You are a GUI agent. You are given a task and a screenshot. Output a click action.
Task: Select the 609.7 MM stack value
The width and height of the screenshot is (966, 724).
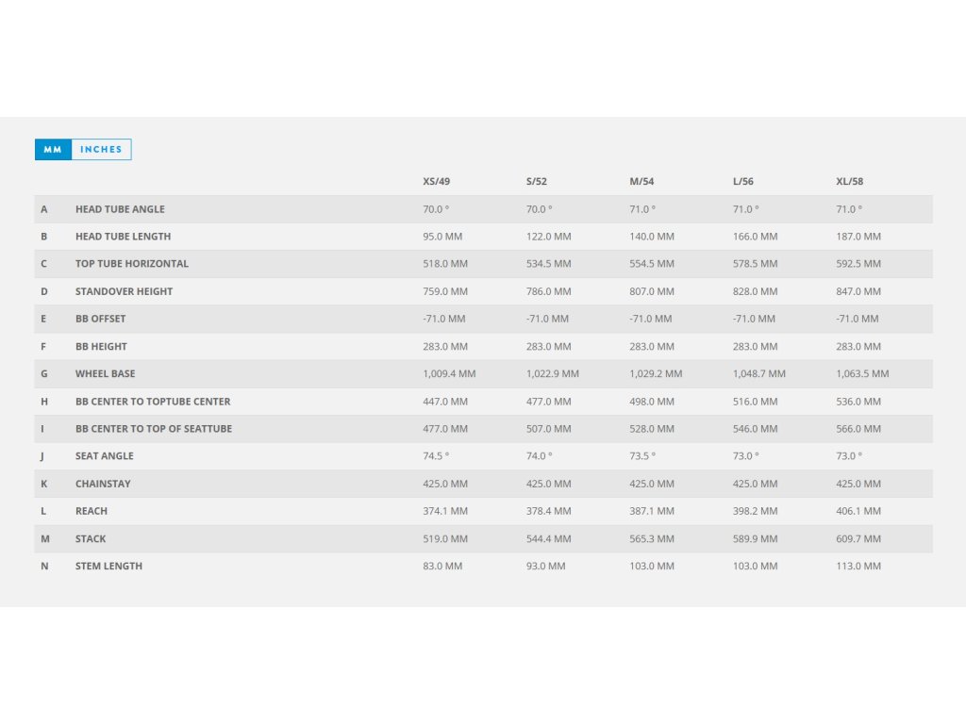[858, 538]
